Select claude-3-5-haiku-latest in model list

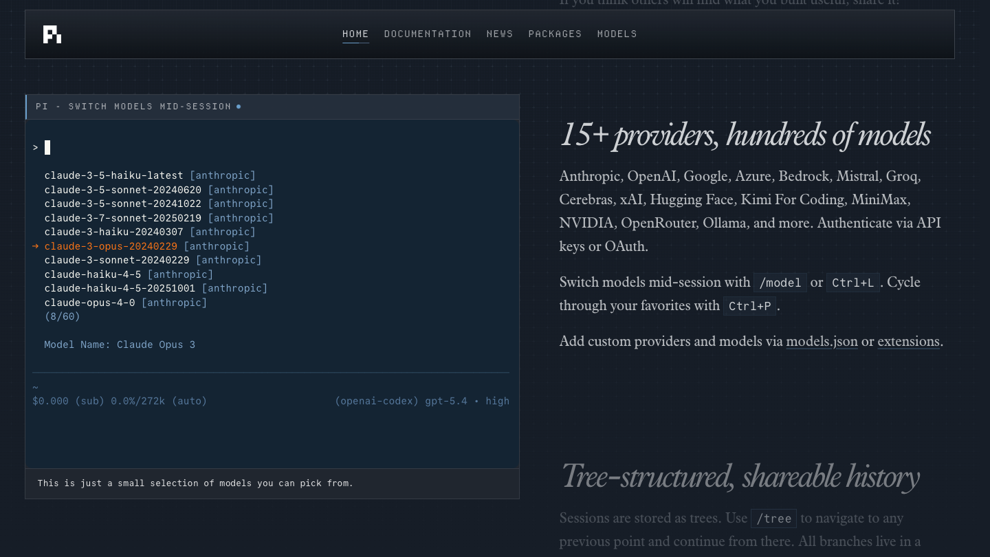(150, 175)
